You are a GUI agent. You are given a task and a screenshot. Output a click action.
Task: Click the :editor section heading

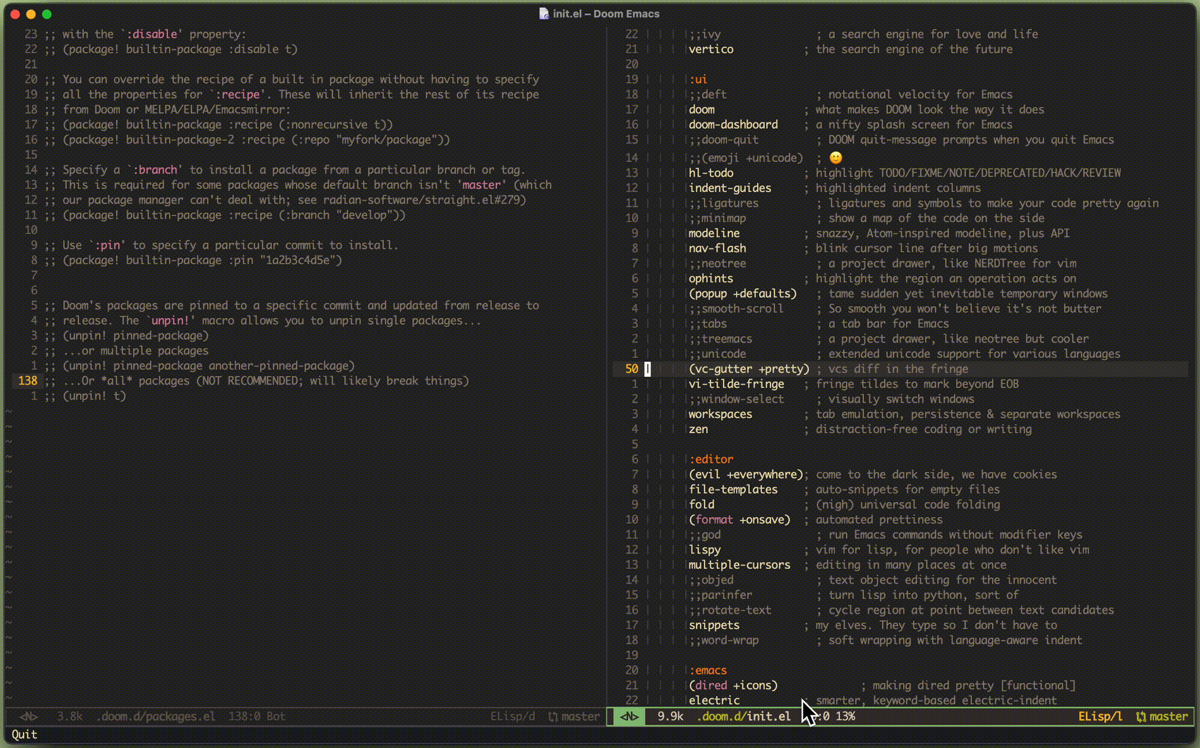(x=711, y=459)
